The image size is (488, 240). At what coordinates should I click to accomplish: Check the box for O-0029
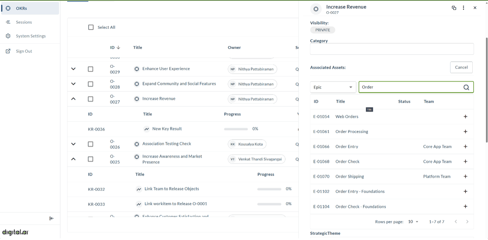[x=90, y=69]
